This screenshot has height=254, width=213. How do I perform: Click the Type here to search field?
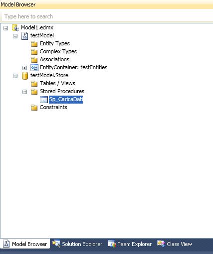point(106,16)
